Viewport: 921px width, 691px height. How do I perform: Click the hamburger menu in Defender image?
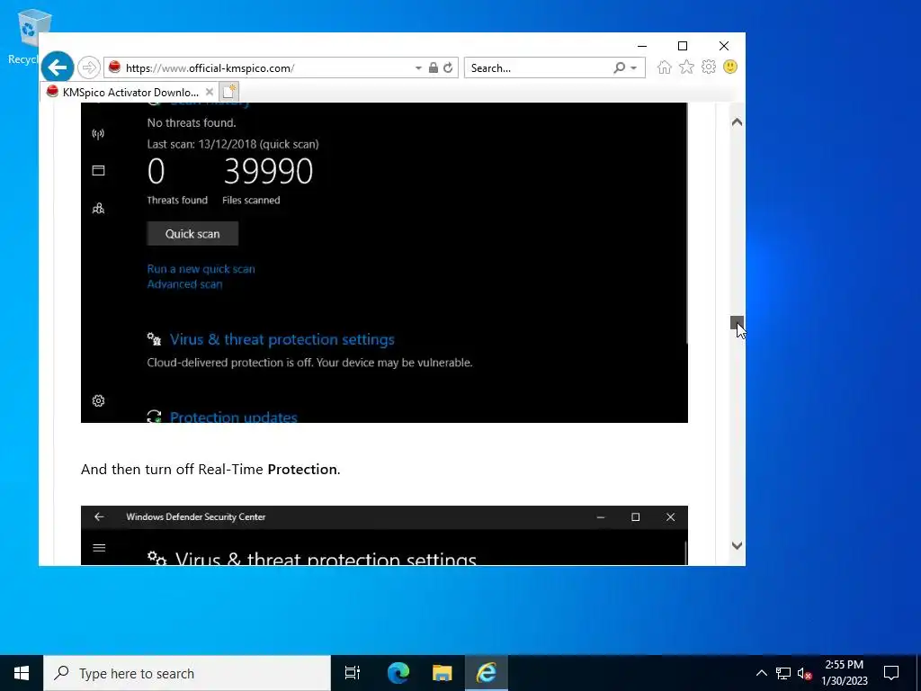pyautogui.click(x=99, y=548)
